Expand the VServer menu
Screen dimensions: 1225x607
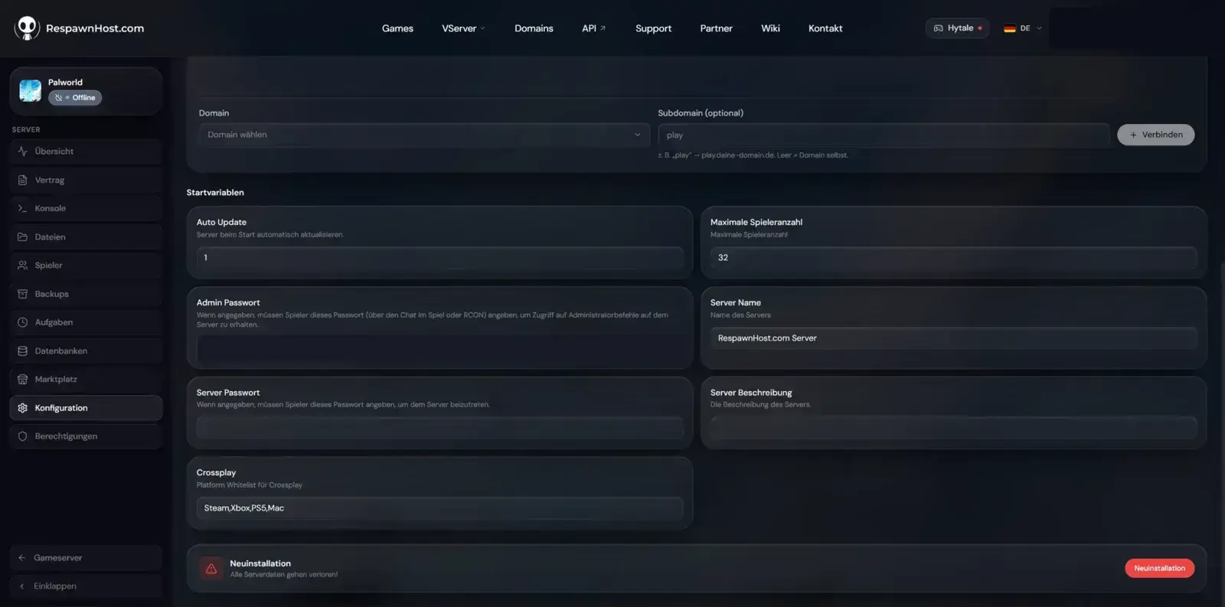(463, 28)
